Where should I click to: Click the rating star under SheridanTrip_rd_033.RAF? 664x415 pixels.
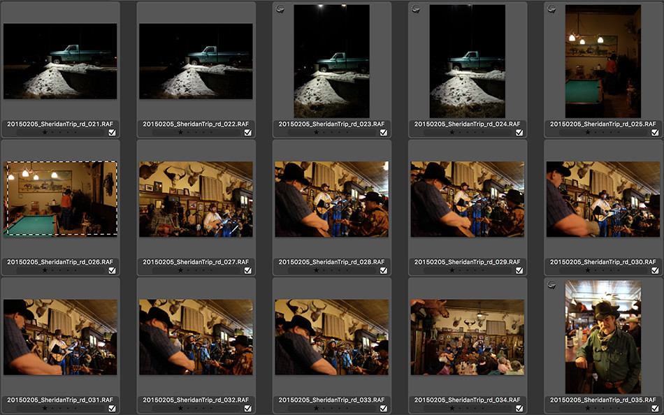pos(317,408)
